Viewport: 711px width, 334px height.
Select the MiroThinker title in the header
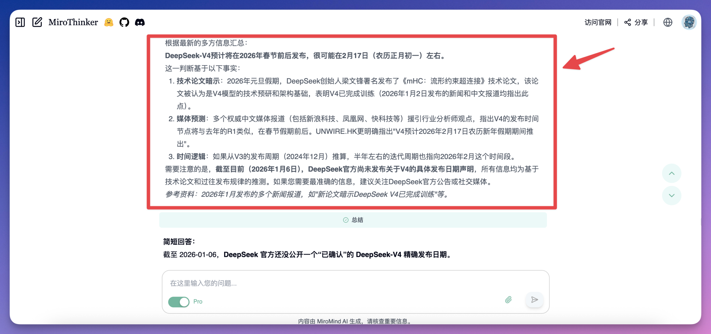[73, 22]
